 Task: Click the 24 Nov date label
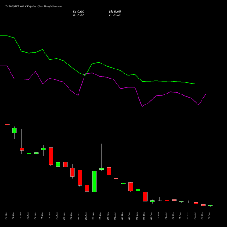pyautogui.click(x=79, y=216)
